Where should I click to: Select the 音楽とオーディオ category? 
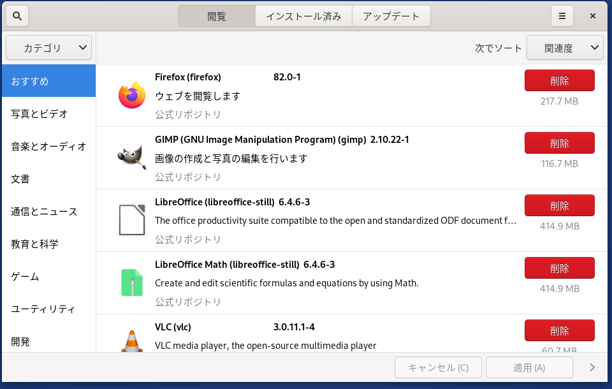(49, 146)
